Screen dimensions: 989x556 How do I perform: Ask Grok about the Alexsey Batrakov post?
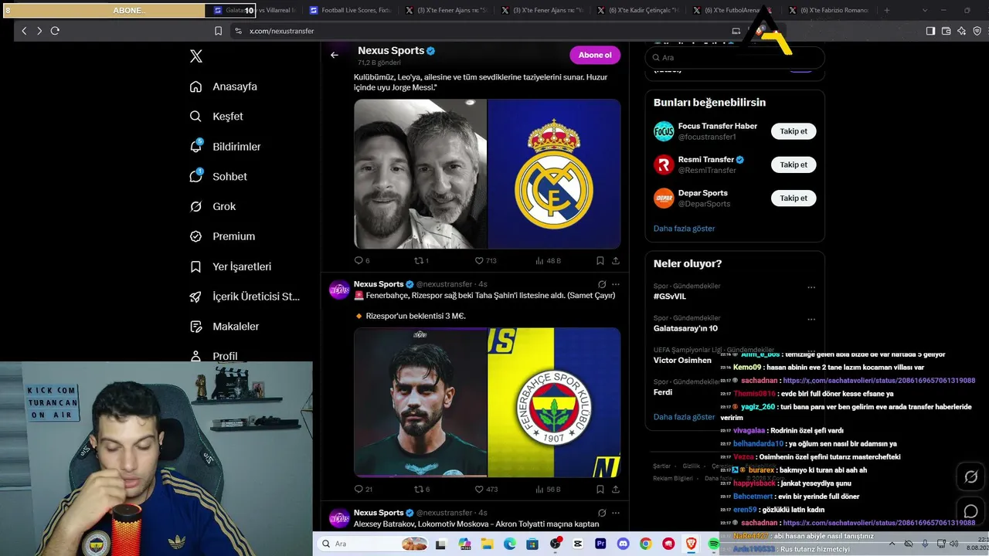602,513
